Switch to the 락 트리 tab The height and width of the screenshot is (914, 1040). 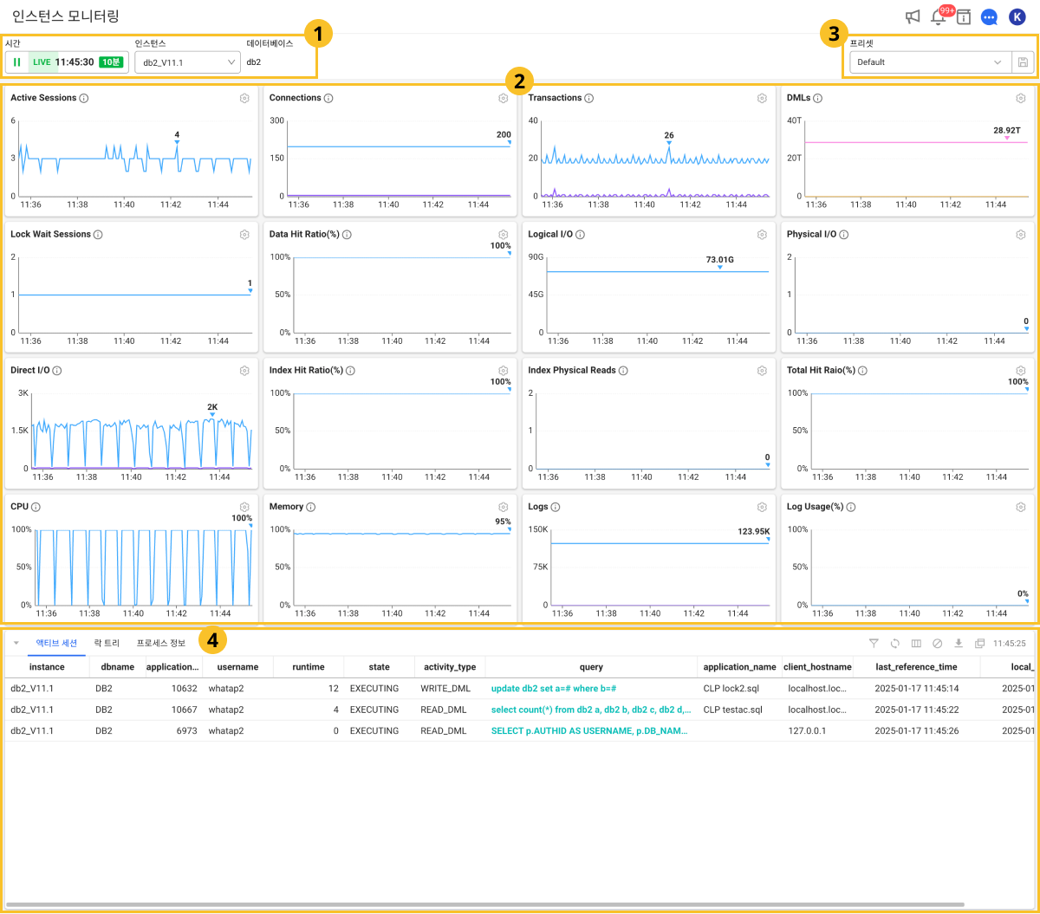point(107,644)
